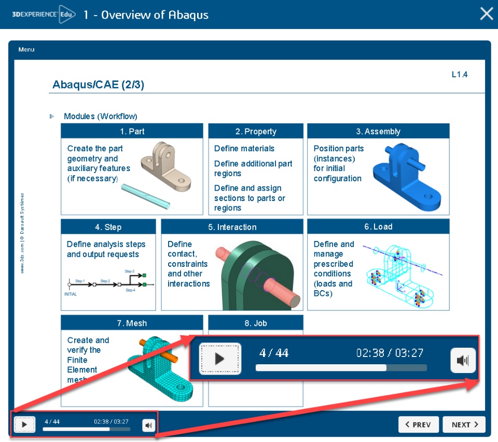Image resolution: width=498 pixels, height=442 pixels.
Task: Click the 'Define contact, constraints' description
Action: point(189,264)
